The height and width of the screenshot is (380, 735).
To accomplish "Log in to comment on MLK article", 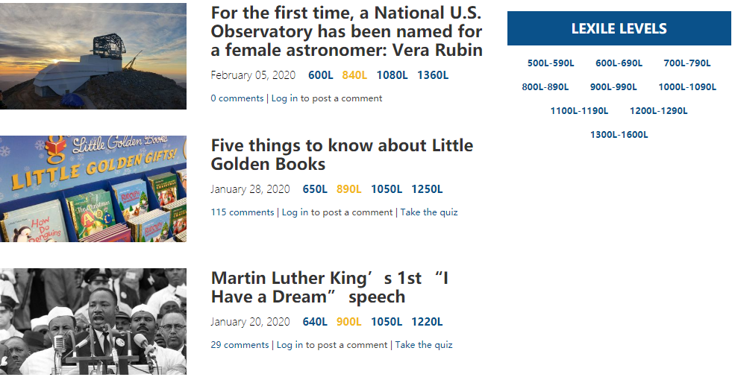I will coord(332,345).
